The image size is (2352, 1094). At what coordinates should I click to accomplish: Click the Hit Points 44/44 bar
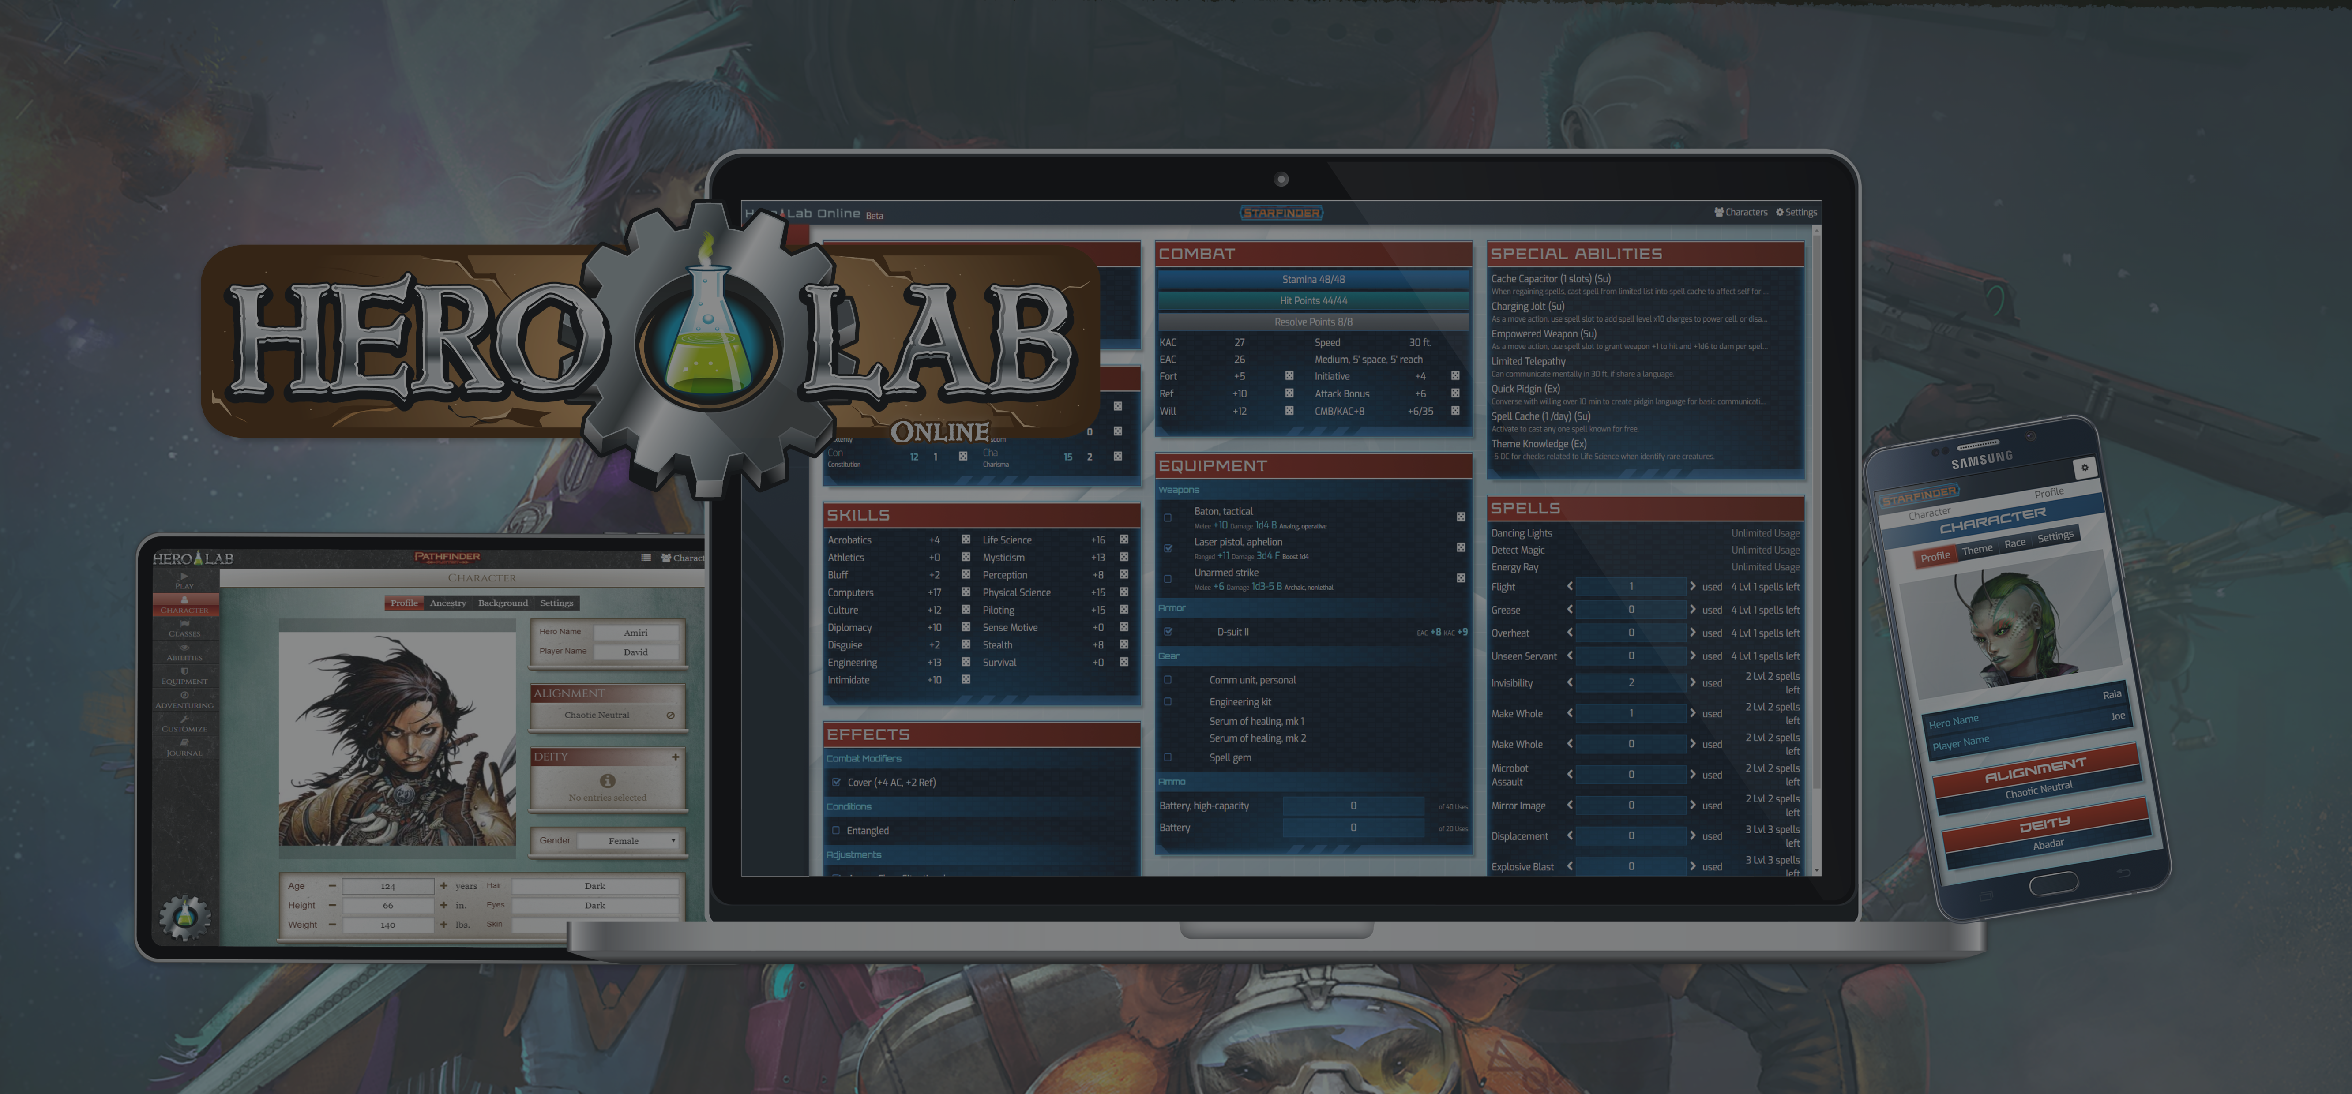(1313, 300)
